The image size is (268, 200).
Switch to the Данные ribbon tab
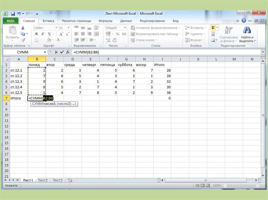click(x=126, y=21)
